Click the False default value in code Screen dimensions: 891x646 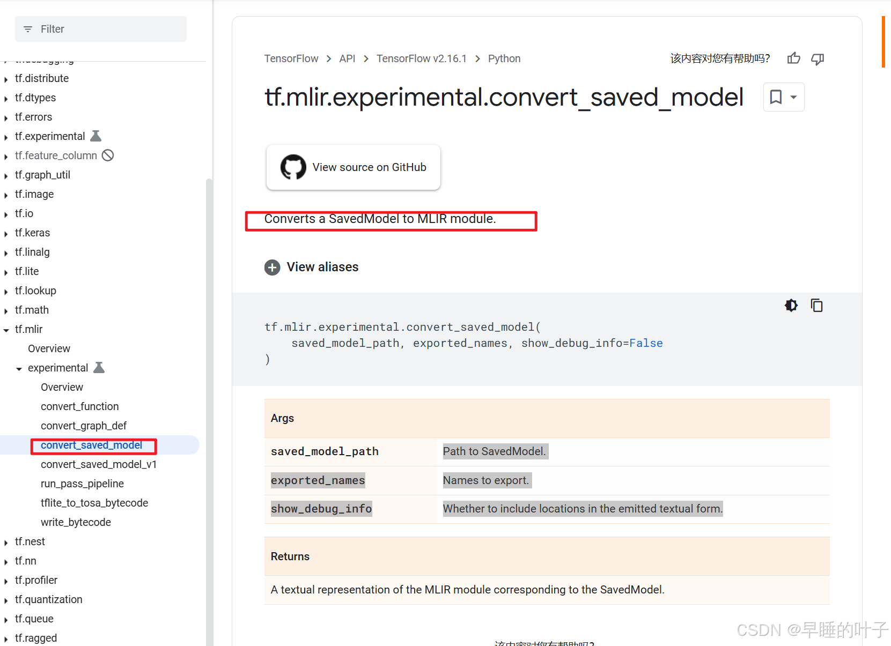click(x=646, y=343)
